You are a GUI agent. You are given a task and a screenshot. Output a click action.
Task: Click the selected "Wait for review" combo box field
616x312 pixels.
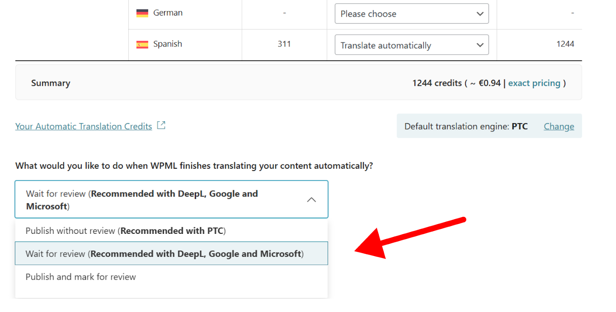tap(162, 200)
